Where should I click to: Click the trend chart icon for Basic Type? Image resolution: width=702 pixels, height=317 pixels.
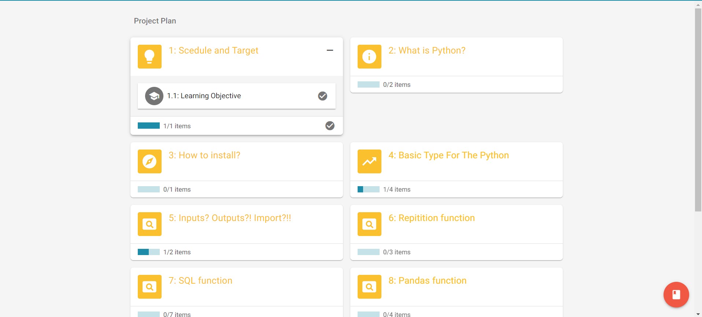tap(369, 161)
